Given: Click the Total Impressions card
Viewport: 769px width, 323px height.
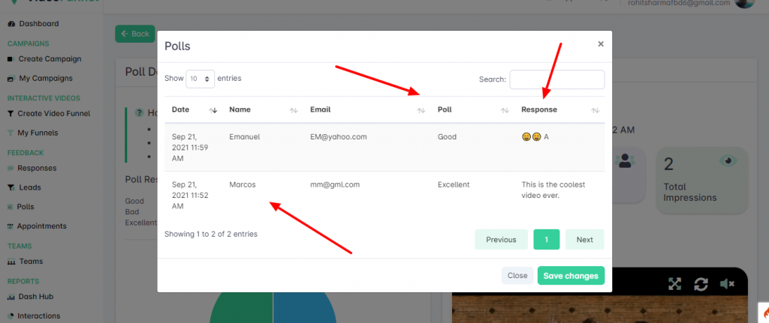Looking at the screenshot, I should click(x=702, y=180).
